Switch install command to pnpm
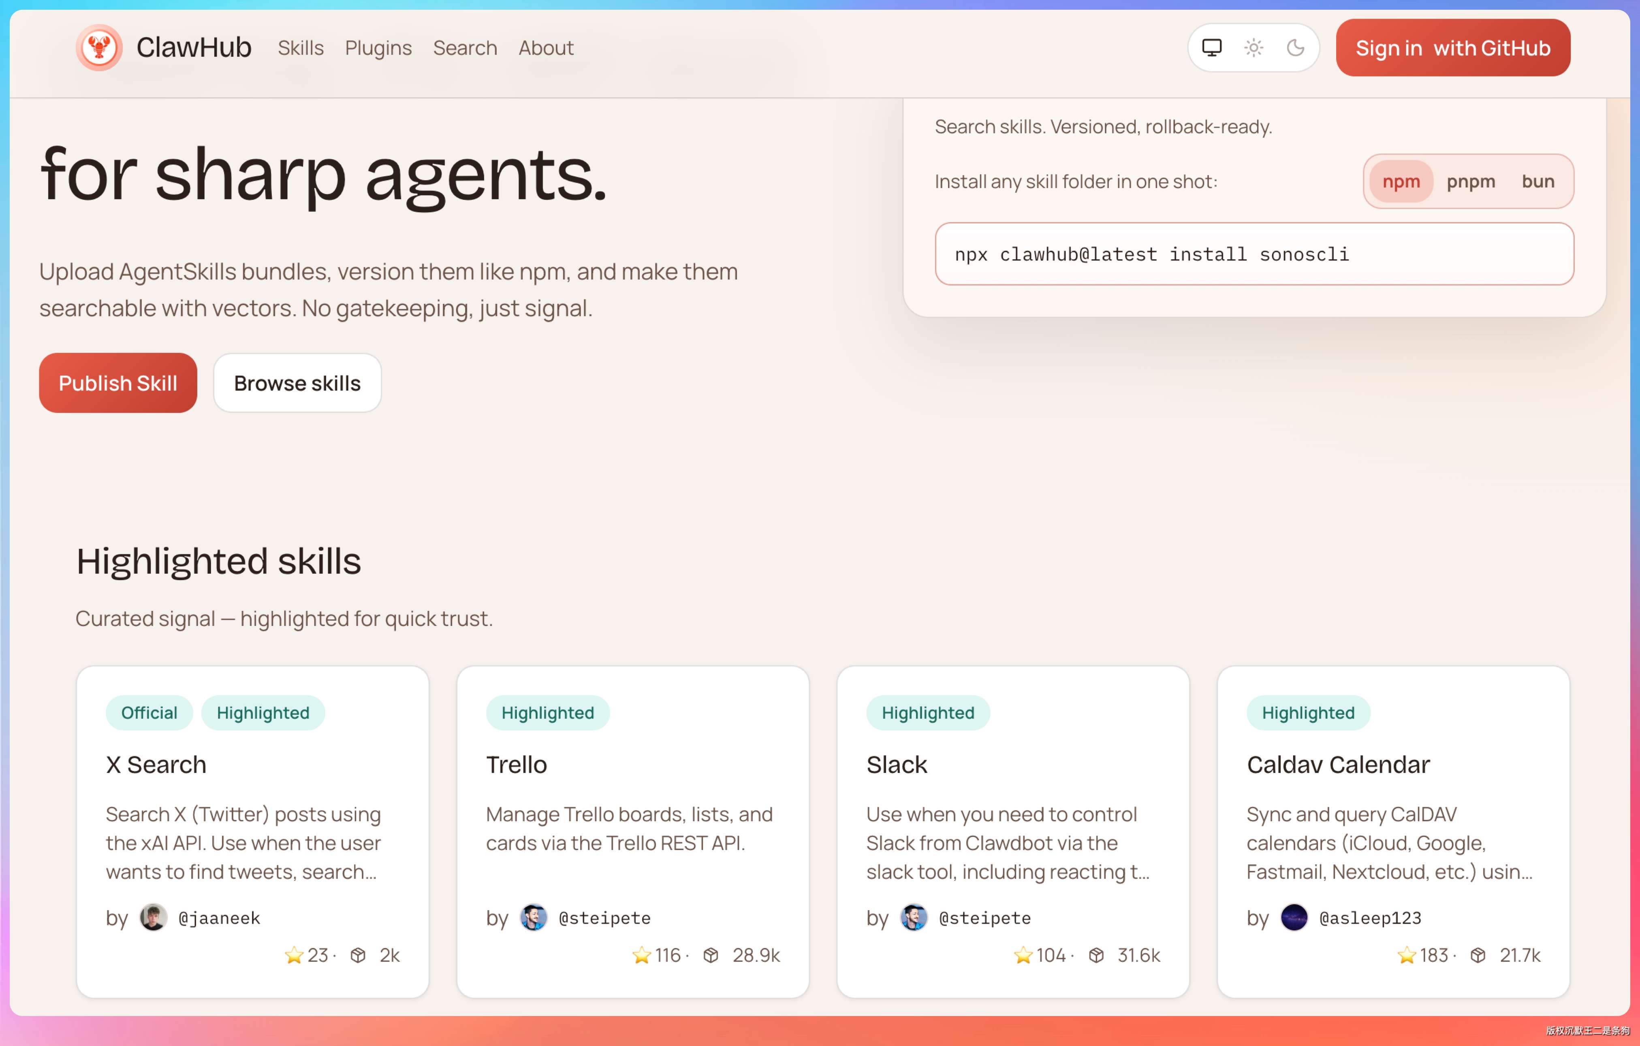Image resolution: width=1640 pixels, height=1046 pixels. coord(1471,181)
